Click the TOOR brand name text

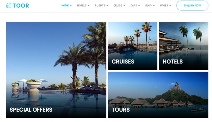[x=21, y=6]
